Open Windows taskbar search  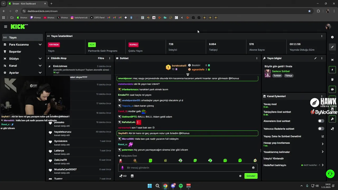(157, 186)
